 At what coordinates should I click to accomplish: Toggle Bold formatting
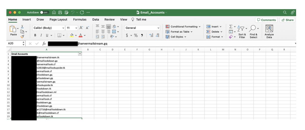pos(35,36)
